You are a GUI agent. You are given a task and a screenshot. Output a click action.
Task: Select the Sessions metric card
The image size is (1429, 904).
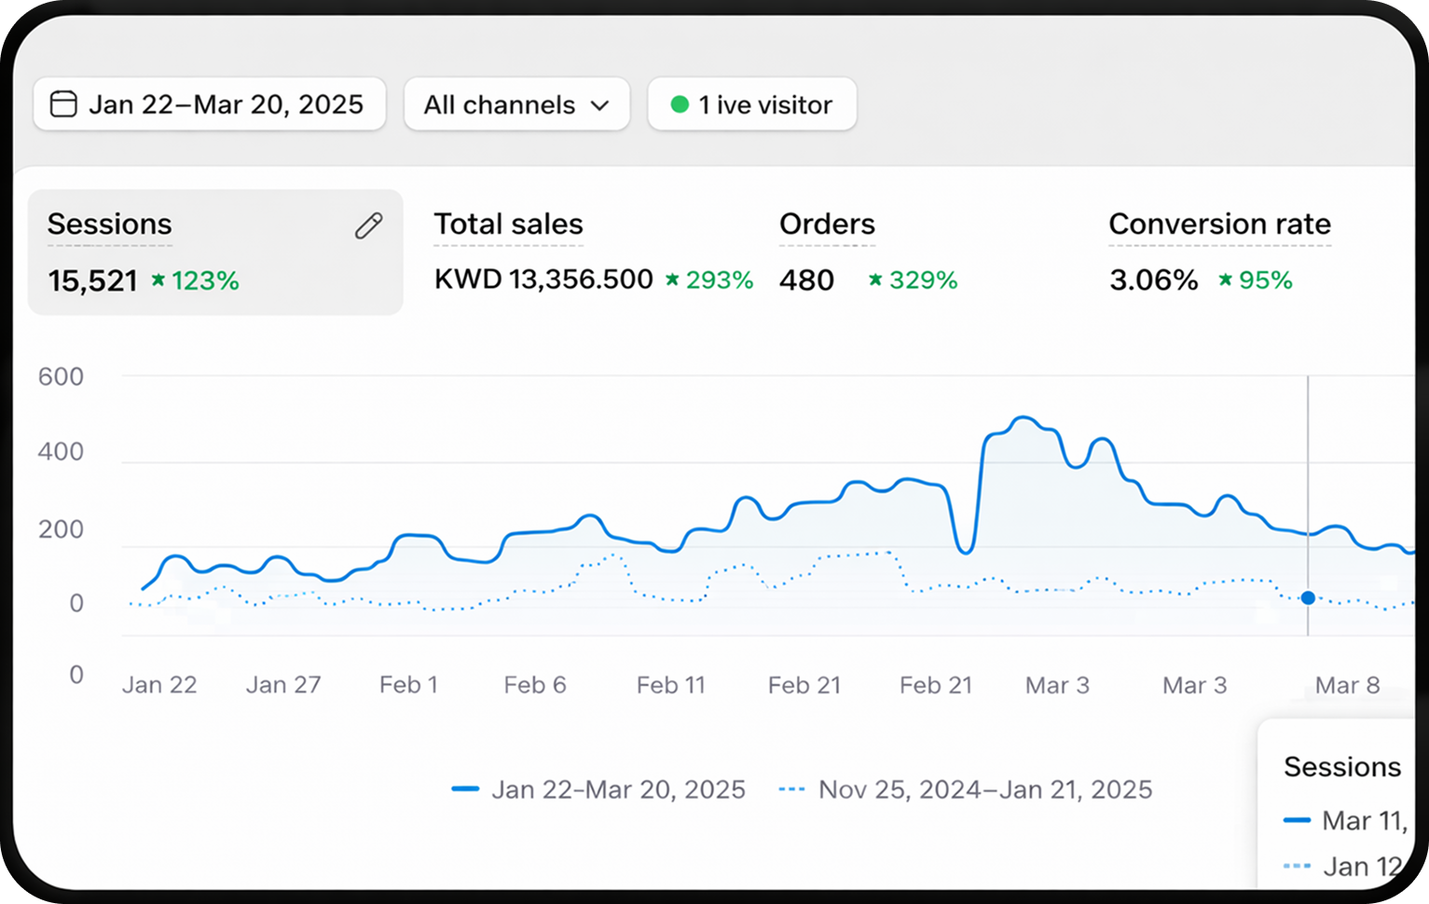coord(215,253)
